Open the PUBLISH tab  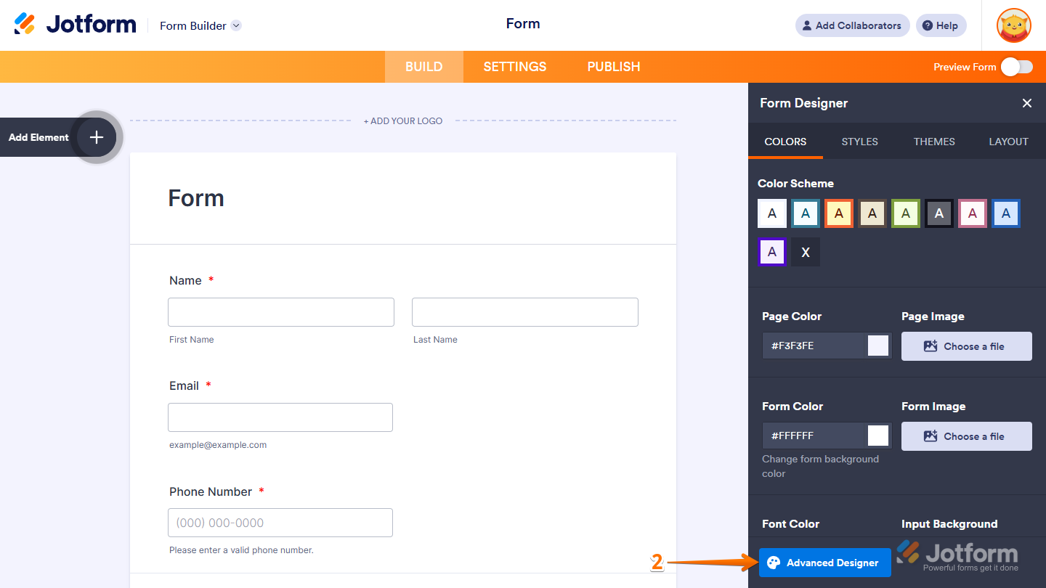tap(614, 66)
